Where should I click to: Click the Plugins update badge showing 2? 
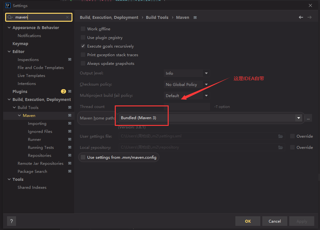pyautogui.click(x=63, y=91)
